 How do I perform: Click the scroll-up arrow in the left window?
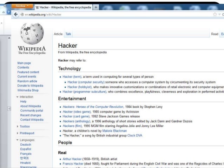click(9, 38)
